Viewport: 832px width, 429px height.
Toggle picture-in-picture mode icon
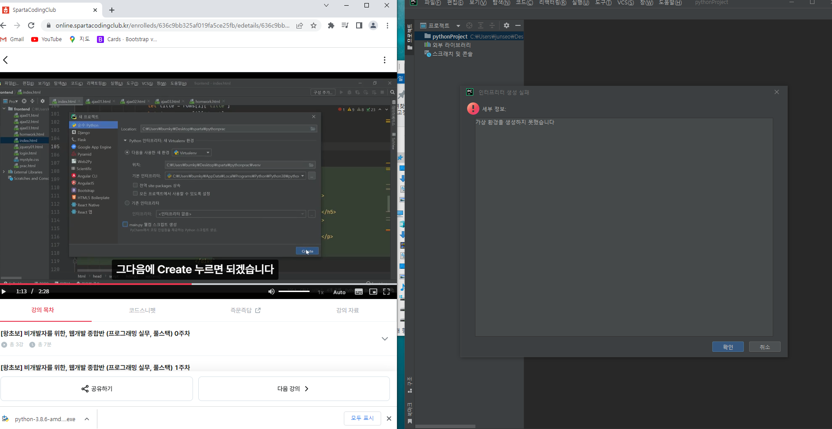click(x=373, y=292)
